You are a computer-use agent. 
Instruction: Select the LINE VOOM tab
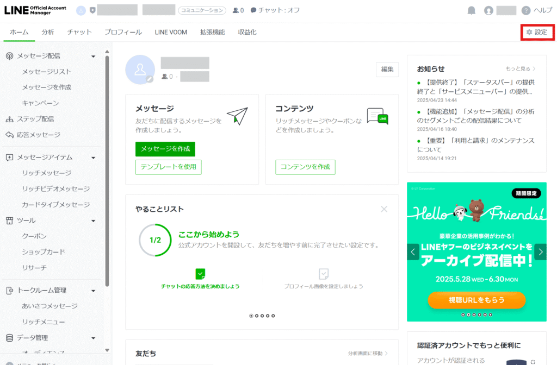[x=171, y=32]
